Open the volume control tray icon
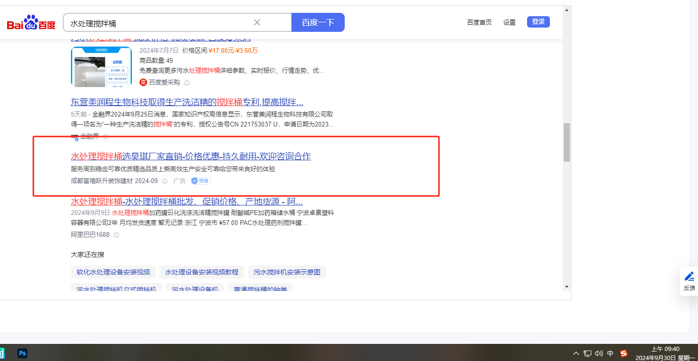 (599, 353)
